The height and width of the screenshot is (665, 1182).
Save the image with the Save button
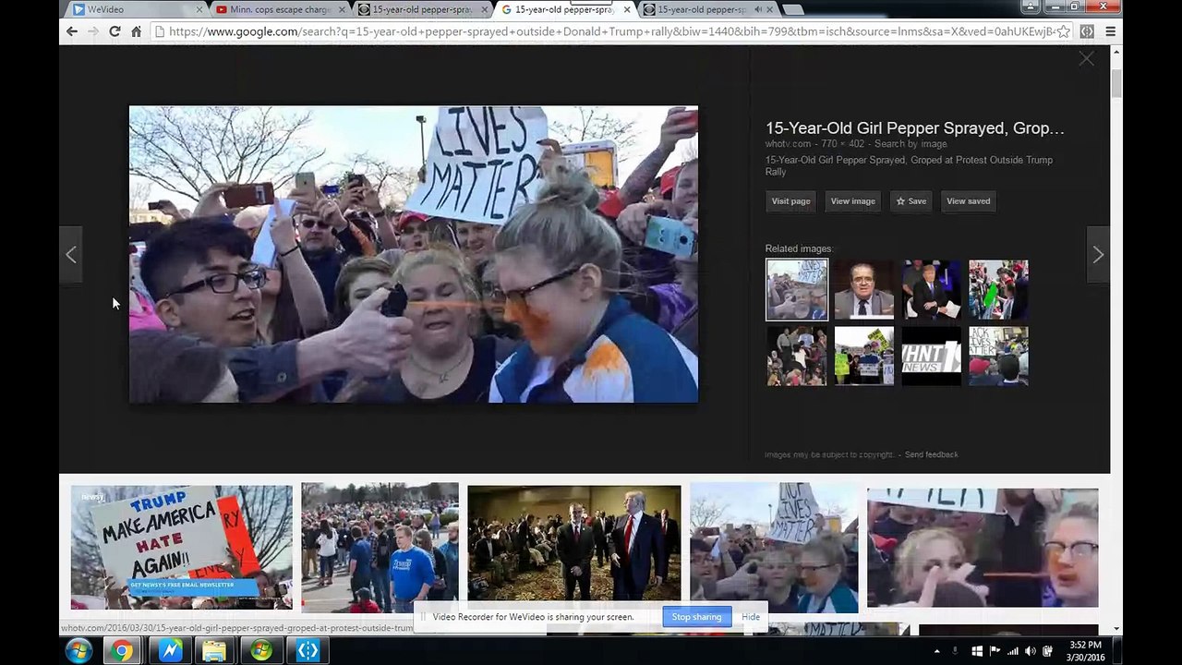click(911, 201)
